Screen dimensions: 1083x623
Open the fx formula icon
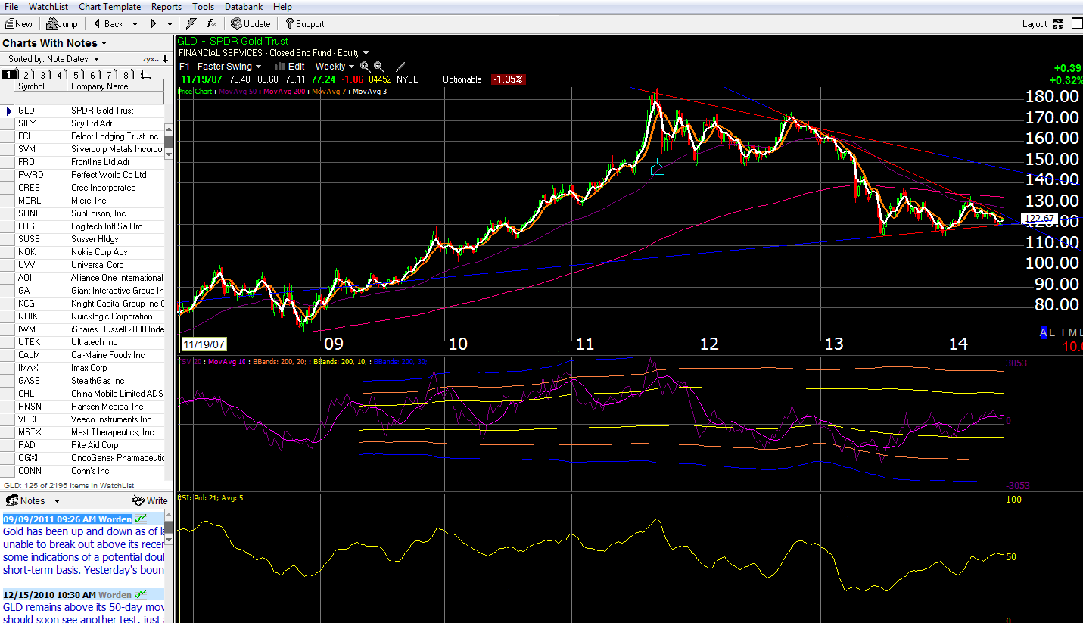coord(211,23)
